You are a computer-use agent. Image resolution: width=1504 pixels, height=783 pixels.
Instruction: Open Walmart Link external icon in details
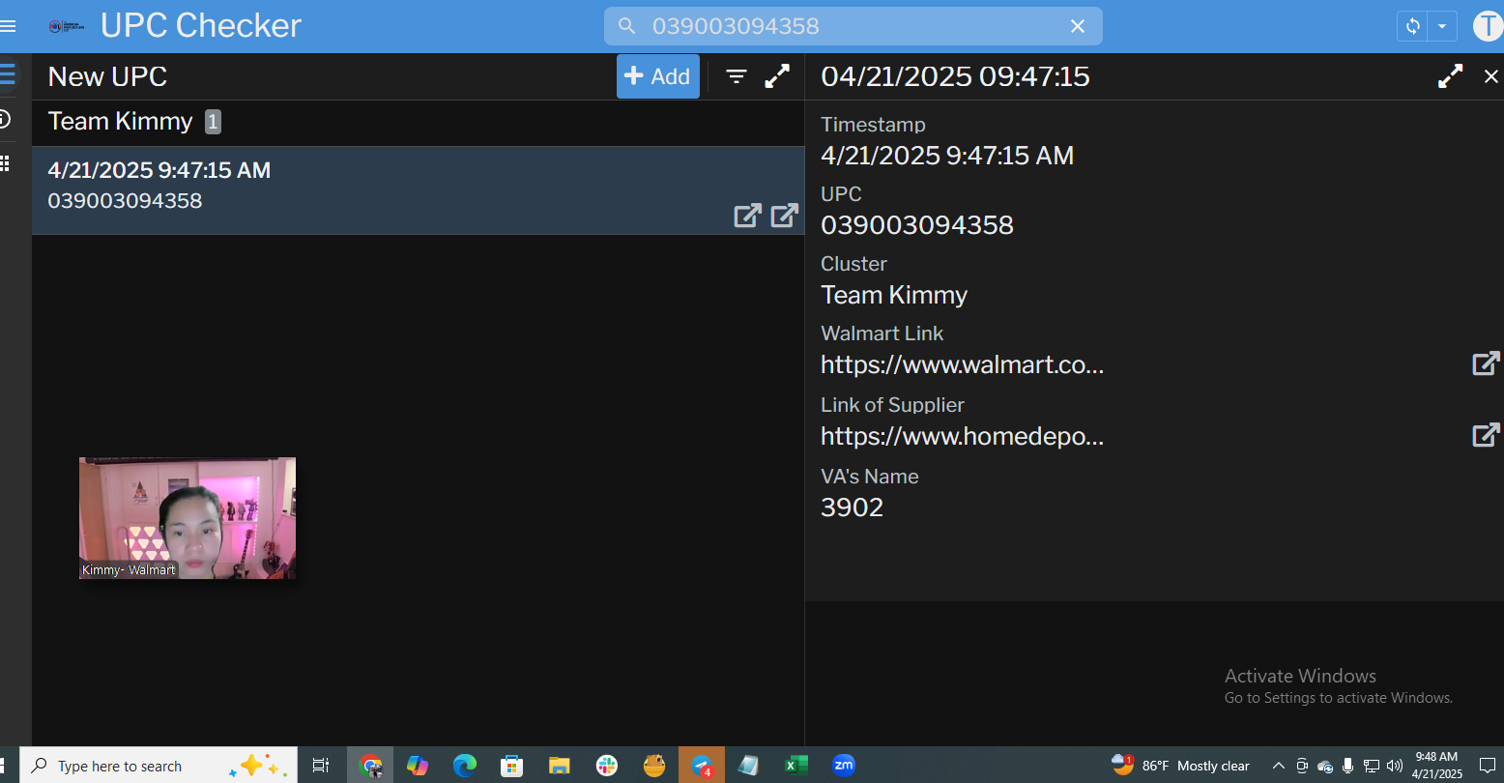[1485, 363]
